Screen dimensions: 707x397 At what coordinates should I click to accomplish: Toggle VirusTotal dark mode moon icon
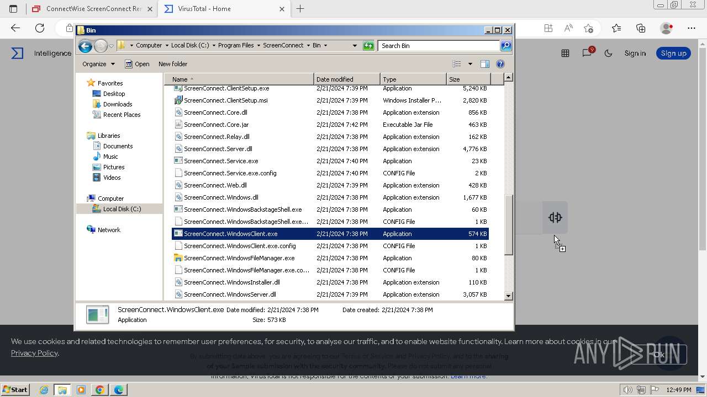point(608,53)
